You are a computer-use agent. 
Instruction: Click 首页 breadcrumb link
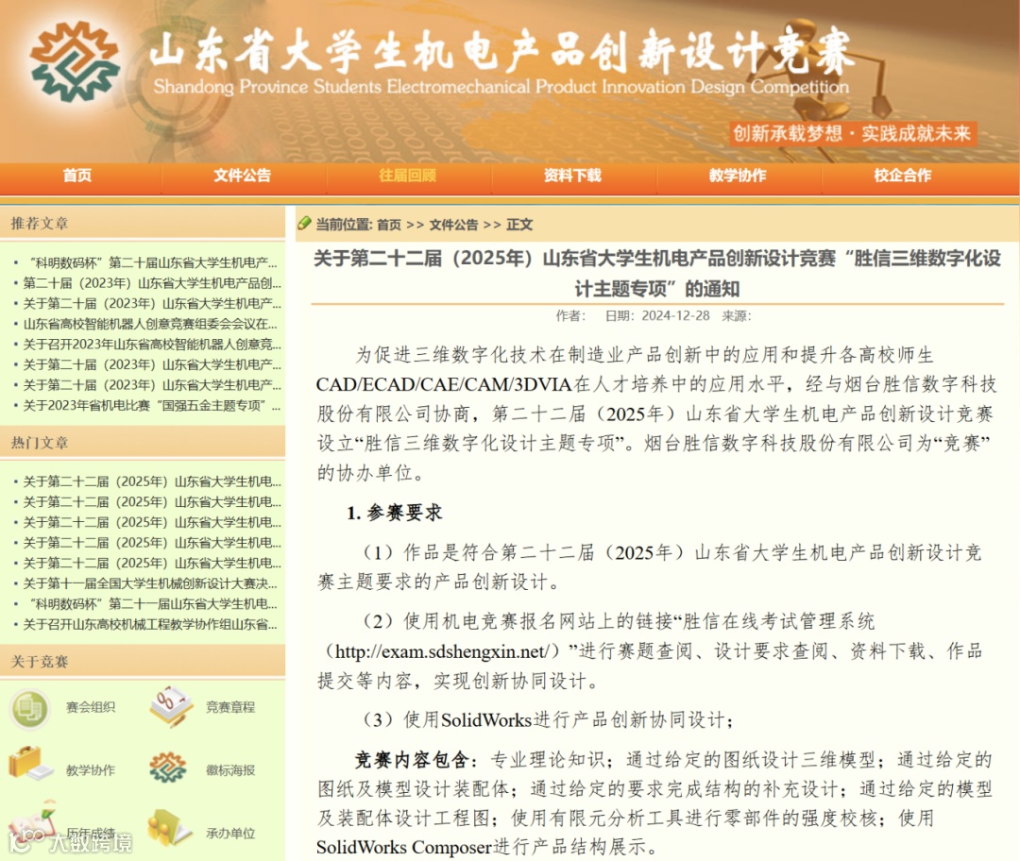[389, 225]
